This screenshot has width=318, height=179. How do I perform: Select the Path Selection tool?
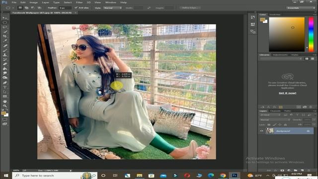point(5,91)
